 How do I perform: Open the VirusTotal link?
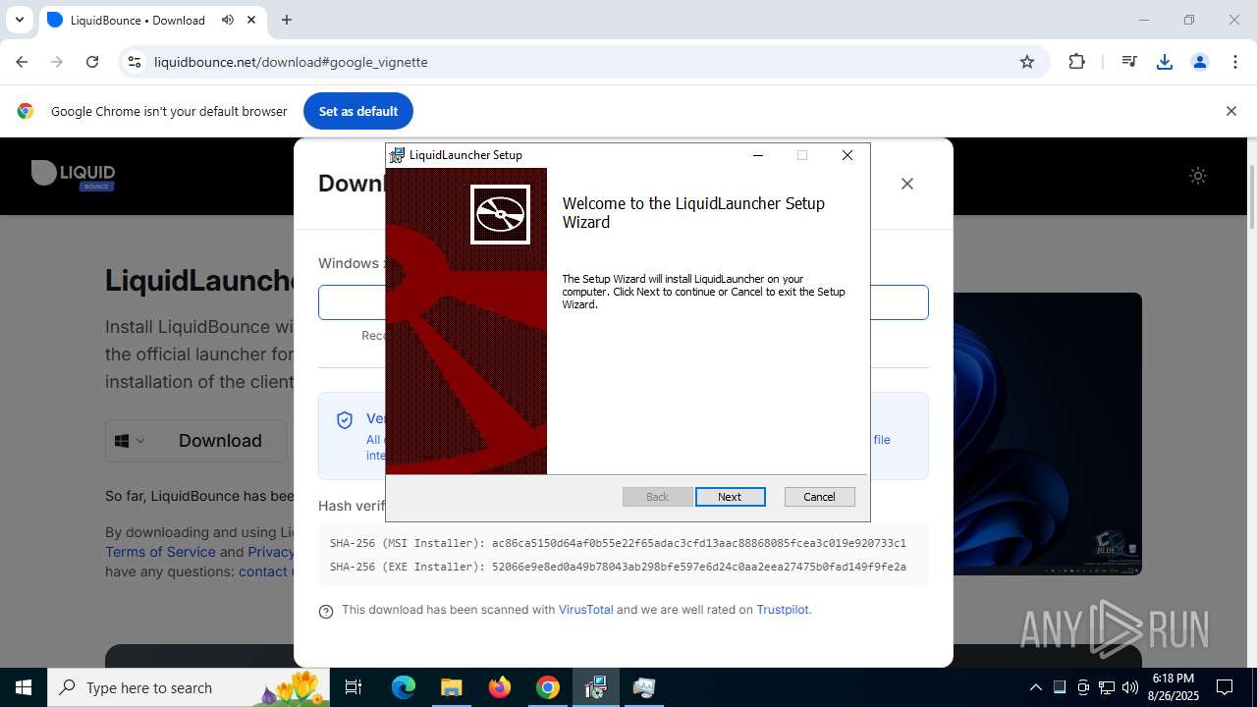pos(585,610)
